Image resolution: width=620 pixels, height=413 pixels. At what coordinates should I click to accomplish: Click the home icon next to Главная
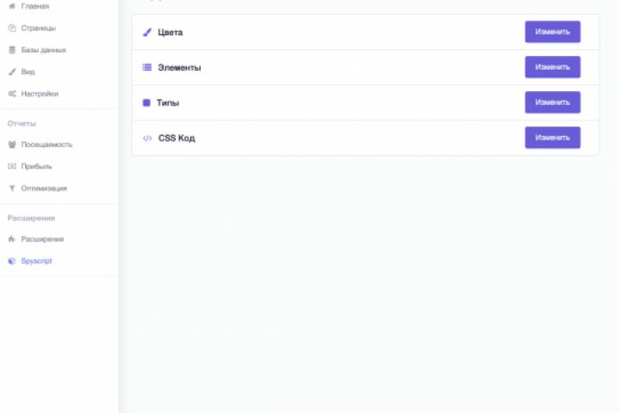(12, 6)
